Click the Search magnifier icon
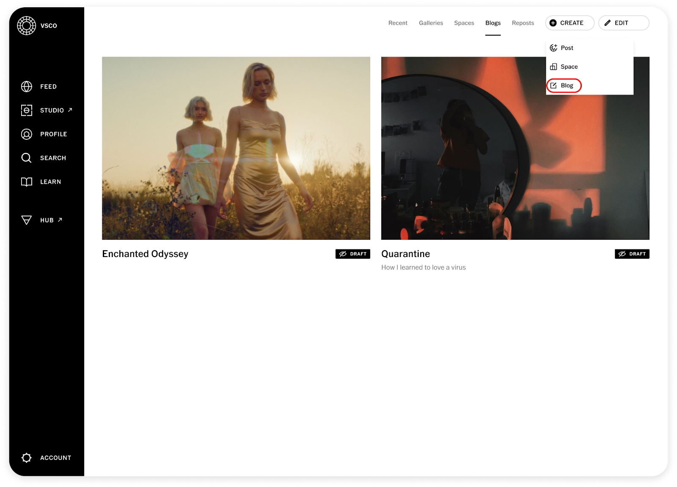677x487 pixels. point(27,158)
